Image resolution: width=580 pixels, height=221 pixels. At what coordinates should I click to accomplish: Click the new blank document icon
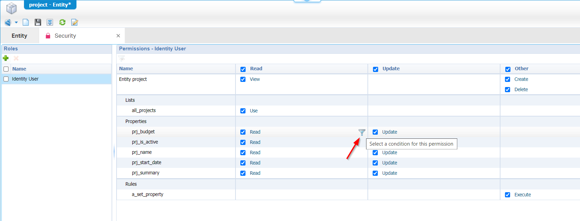[x=26, y=23]
